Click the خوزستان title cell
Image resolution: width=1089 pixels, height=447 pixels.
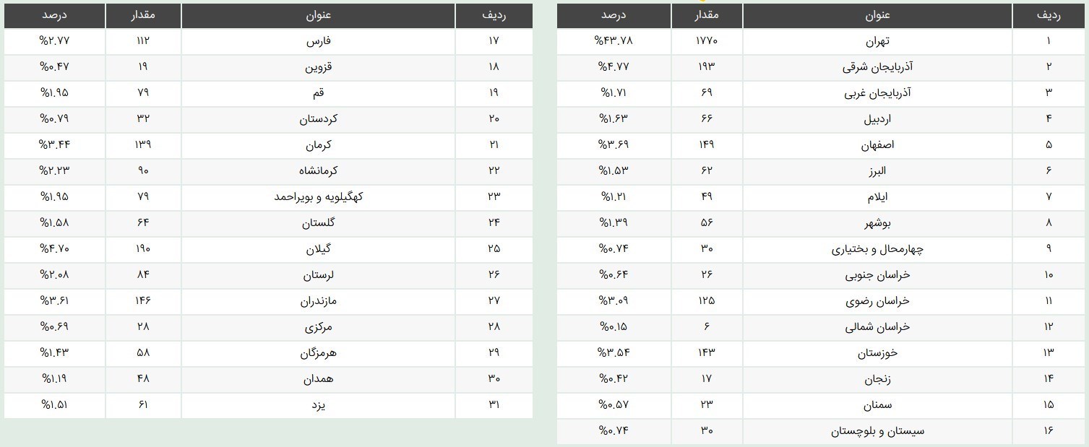[x=877, y=353]
